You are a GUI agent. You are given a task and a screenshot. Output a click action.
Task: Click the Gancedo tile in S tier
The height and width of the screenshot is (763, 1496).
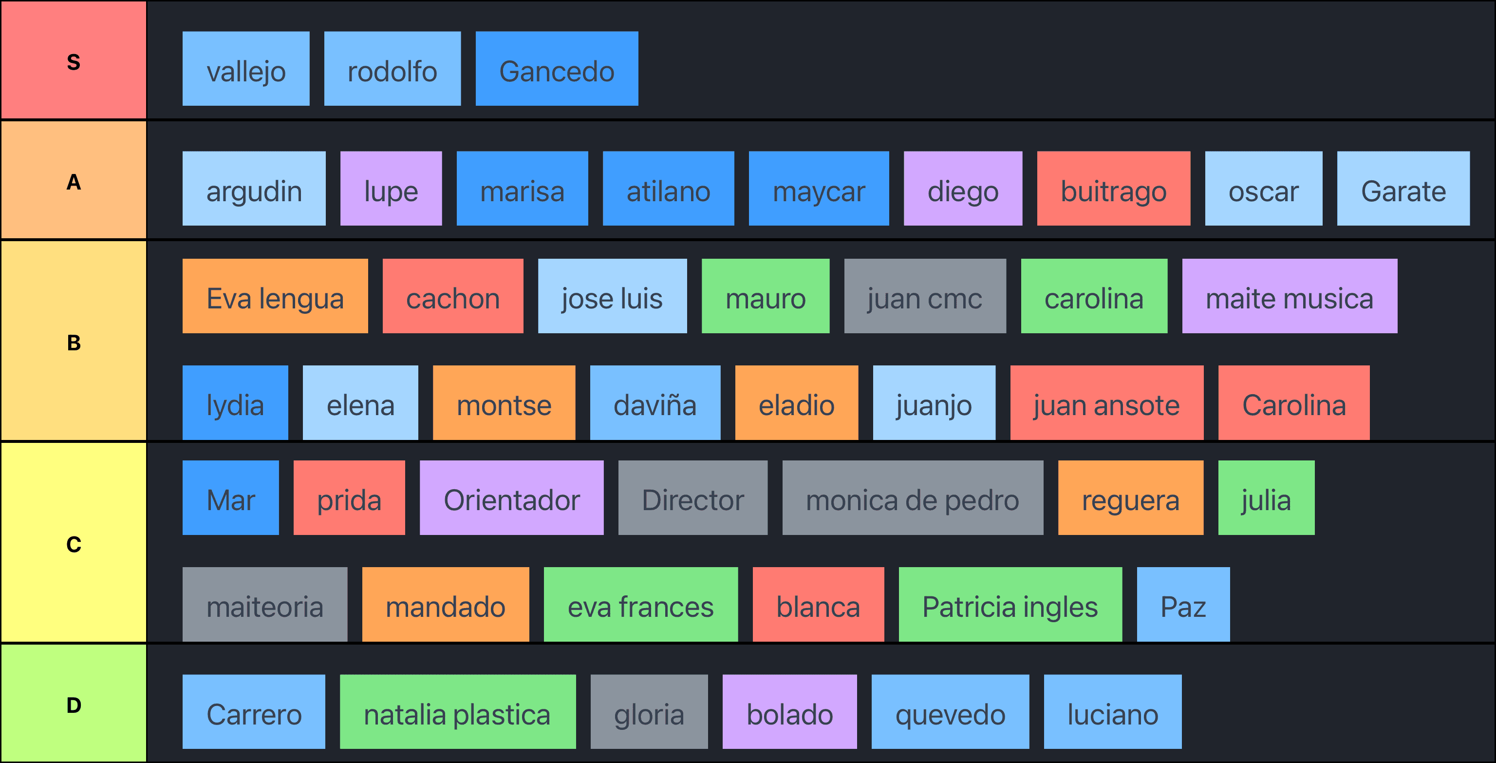(556, 69)
